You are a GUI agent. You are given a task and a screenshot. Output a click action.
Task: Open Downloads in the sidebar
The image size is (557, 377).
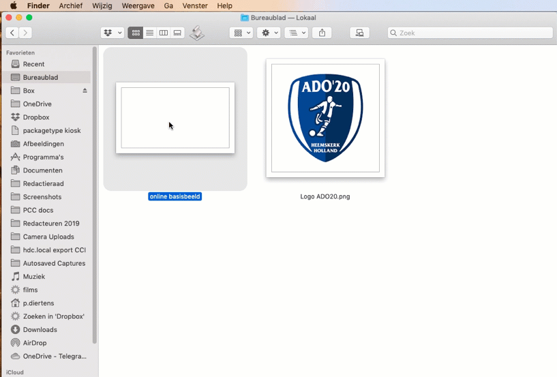point(40,330)
